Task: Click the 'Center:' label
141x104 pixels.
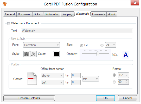Action: click(x=18, y=79)
